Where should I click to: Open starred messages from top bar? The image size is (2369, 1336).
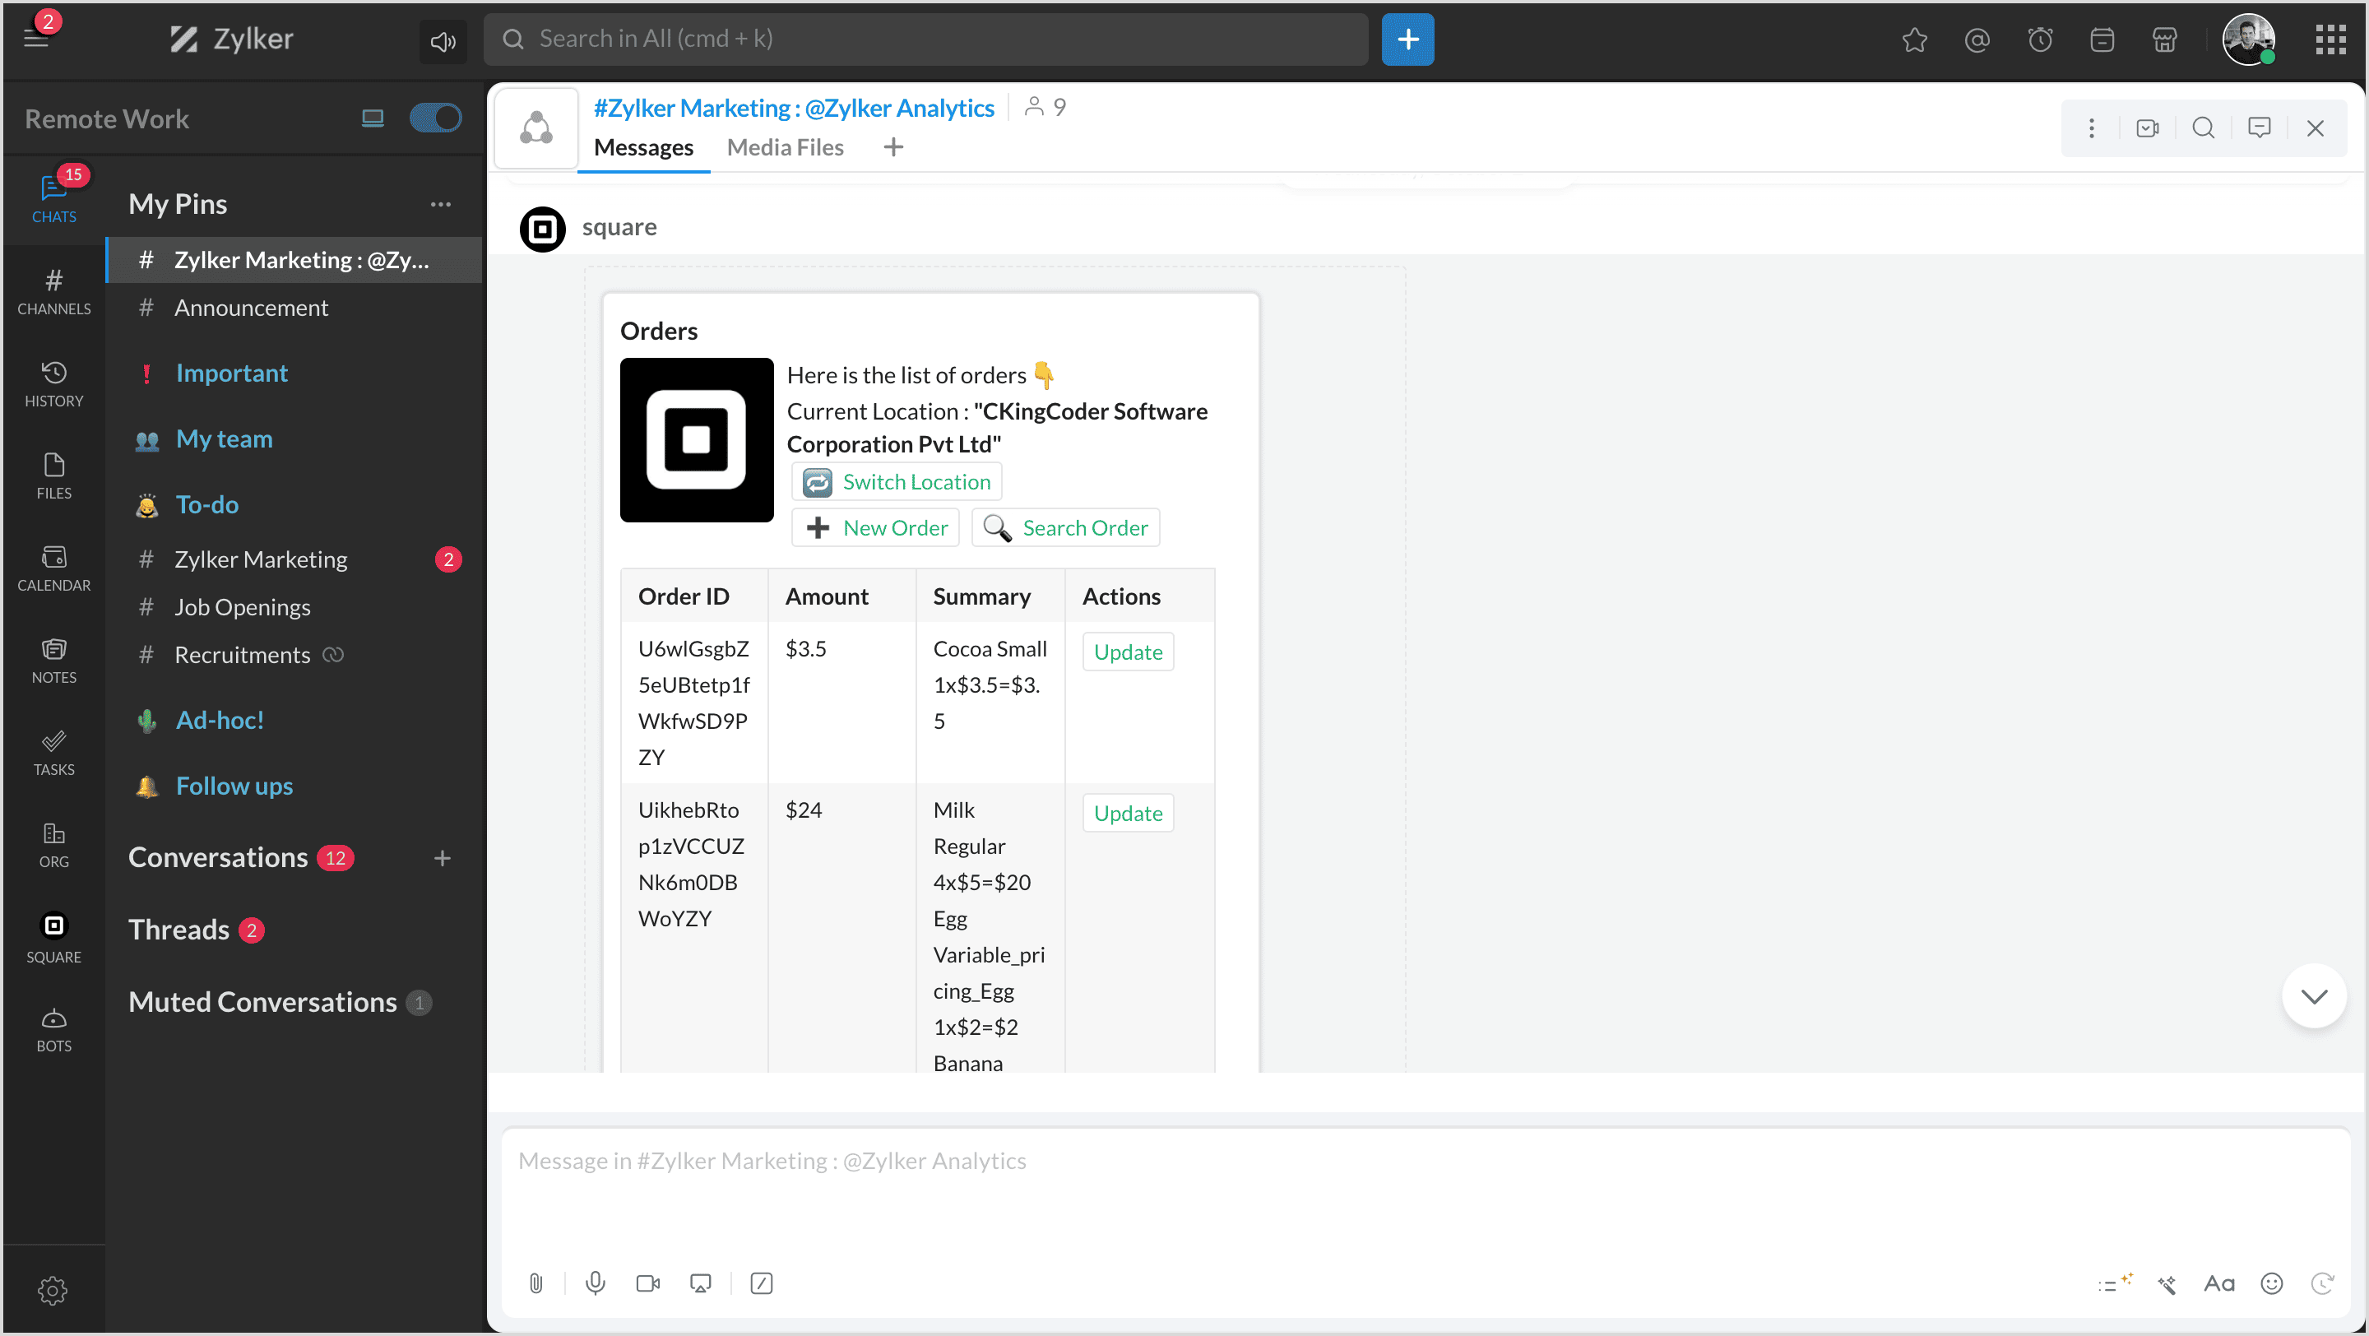click(x=1915, y=39)
